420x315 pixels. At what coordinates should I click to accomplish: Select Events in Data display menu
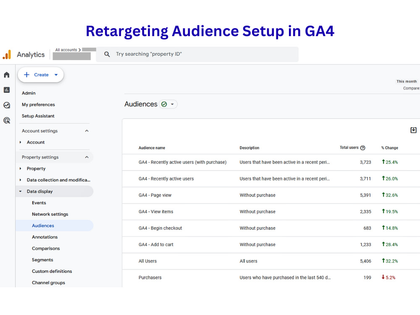[39, 203]
